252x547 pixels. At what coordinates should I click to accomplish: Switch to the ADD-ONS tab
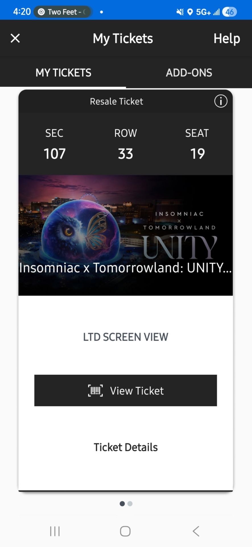point(189,73)
